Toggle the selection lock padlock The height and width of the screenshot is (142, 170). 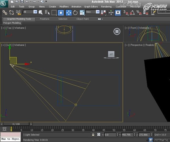coord(93,135)
